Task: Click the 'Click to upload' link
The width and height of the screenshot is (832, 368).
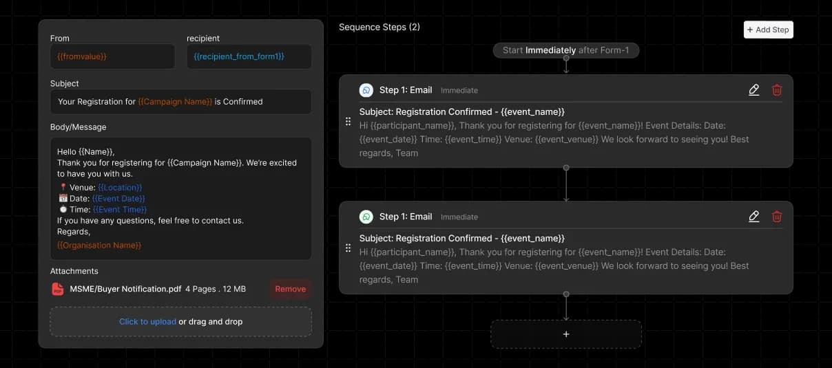Action: click(147, 321)
